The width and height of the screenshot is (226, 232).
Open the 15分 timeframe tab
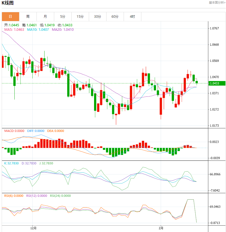[80, 17]
